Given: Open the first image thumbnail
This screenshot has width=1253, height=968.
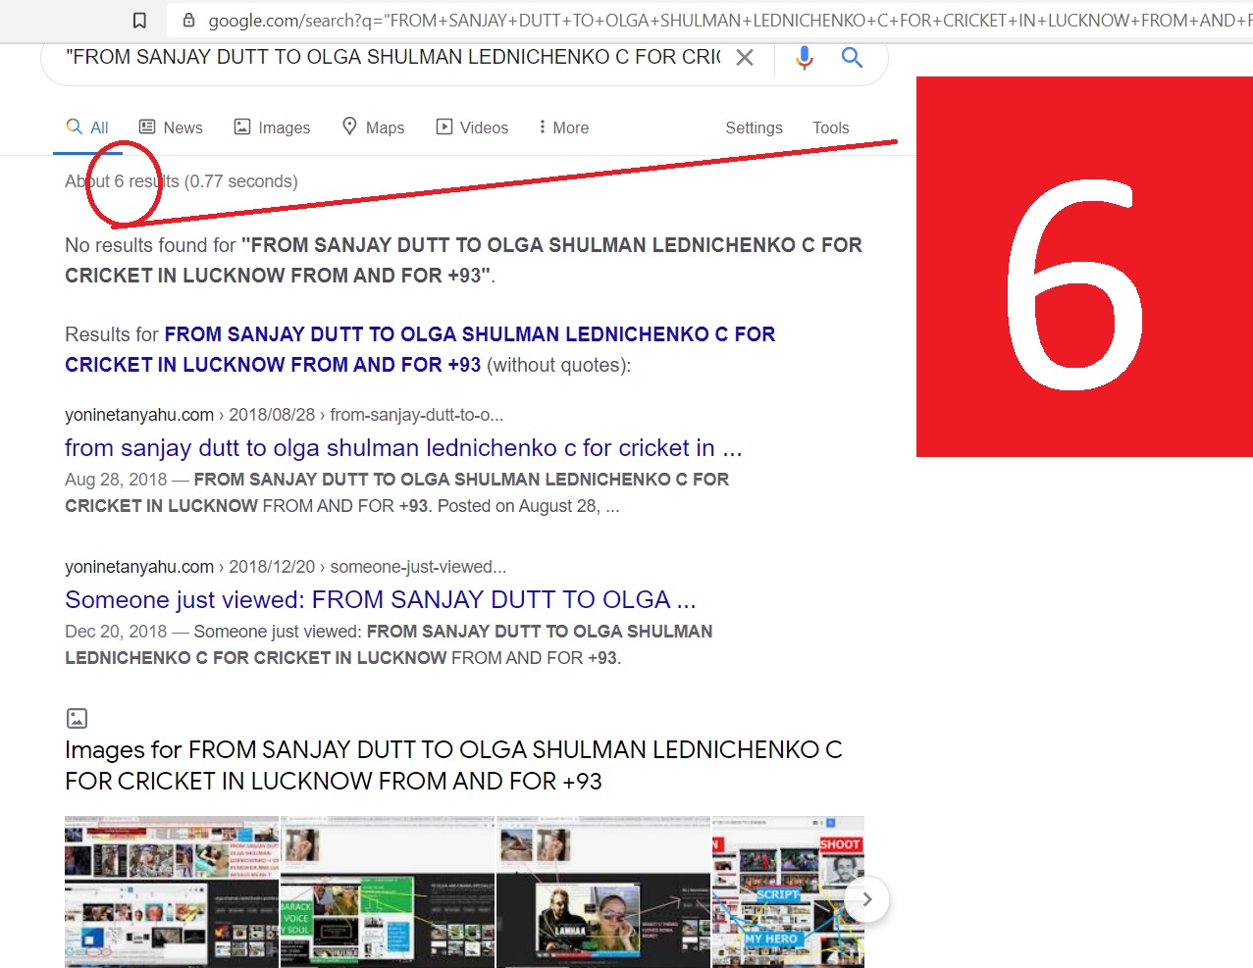Looking at the screenshot, I should point(172,891).
